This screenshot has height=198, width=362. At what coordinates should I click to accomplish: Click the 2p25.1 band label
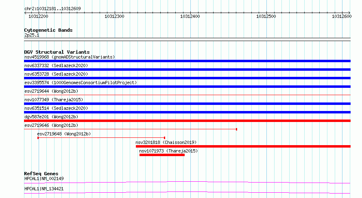click(x=32, y=35)
